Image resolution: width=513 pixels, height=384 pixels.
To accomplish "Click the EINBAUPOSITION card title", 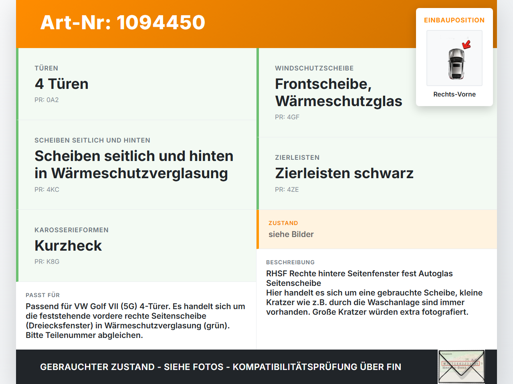I will coord(454,20).
